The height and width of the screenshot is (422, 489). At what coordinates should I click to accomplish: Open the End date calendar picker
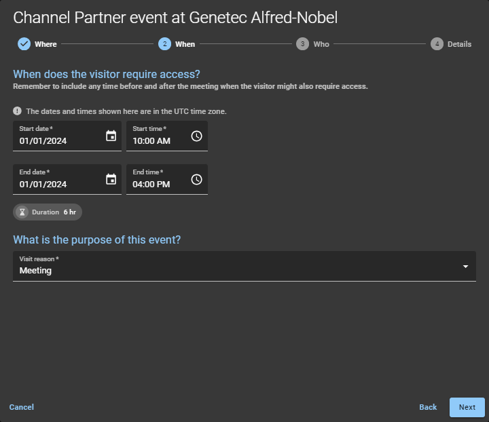point(111,180)
